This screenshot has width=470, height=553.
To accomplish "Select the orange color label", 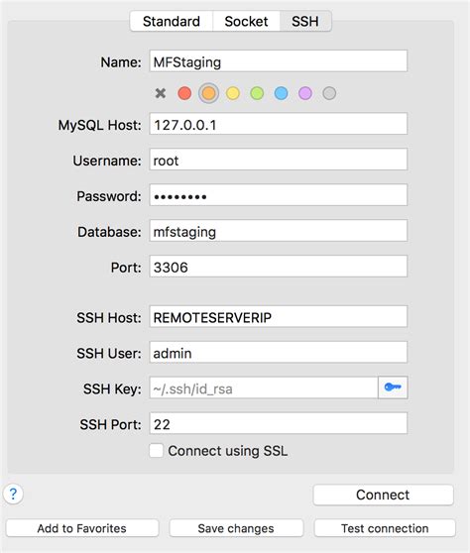I will [x=208, y=93].
